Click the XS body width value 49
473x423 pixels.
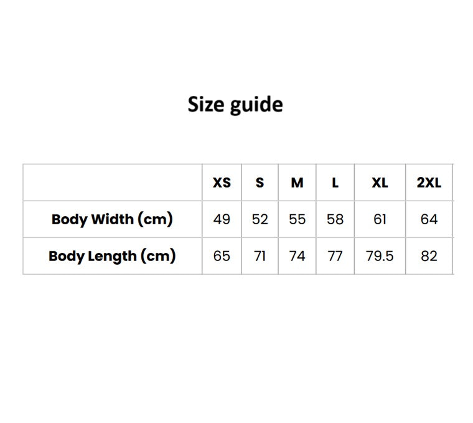pos(222,219)
